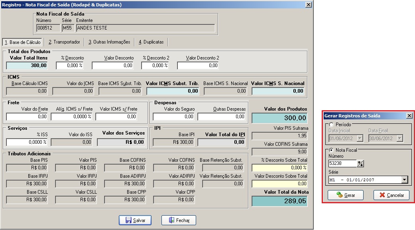Image resolution: width=415 pixels, height=230 pixels.
Task: Click the Valor ICMS S. Nacional field
Action: pyautogui.click(x=278, y=91)
